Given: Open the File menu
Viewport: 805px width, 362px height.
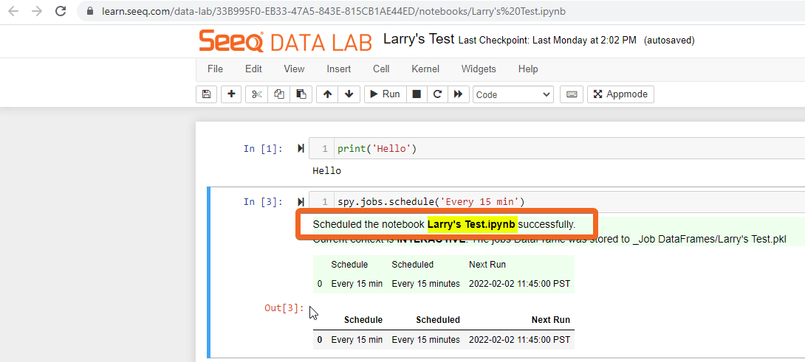Looking at the screenshot, I should pyautogui.click(x=215, y=69).
